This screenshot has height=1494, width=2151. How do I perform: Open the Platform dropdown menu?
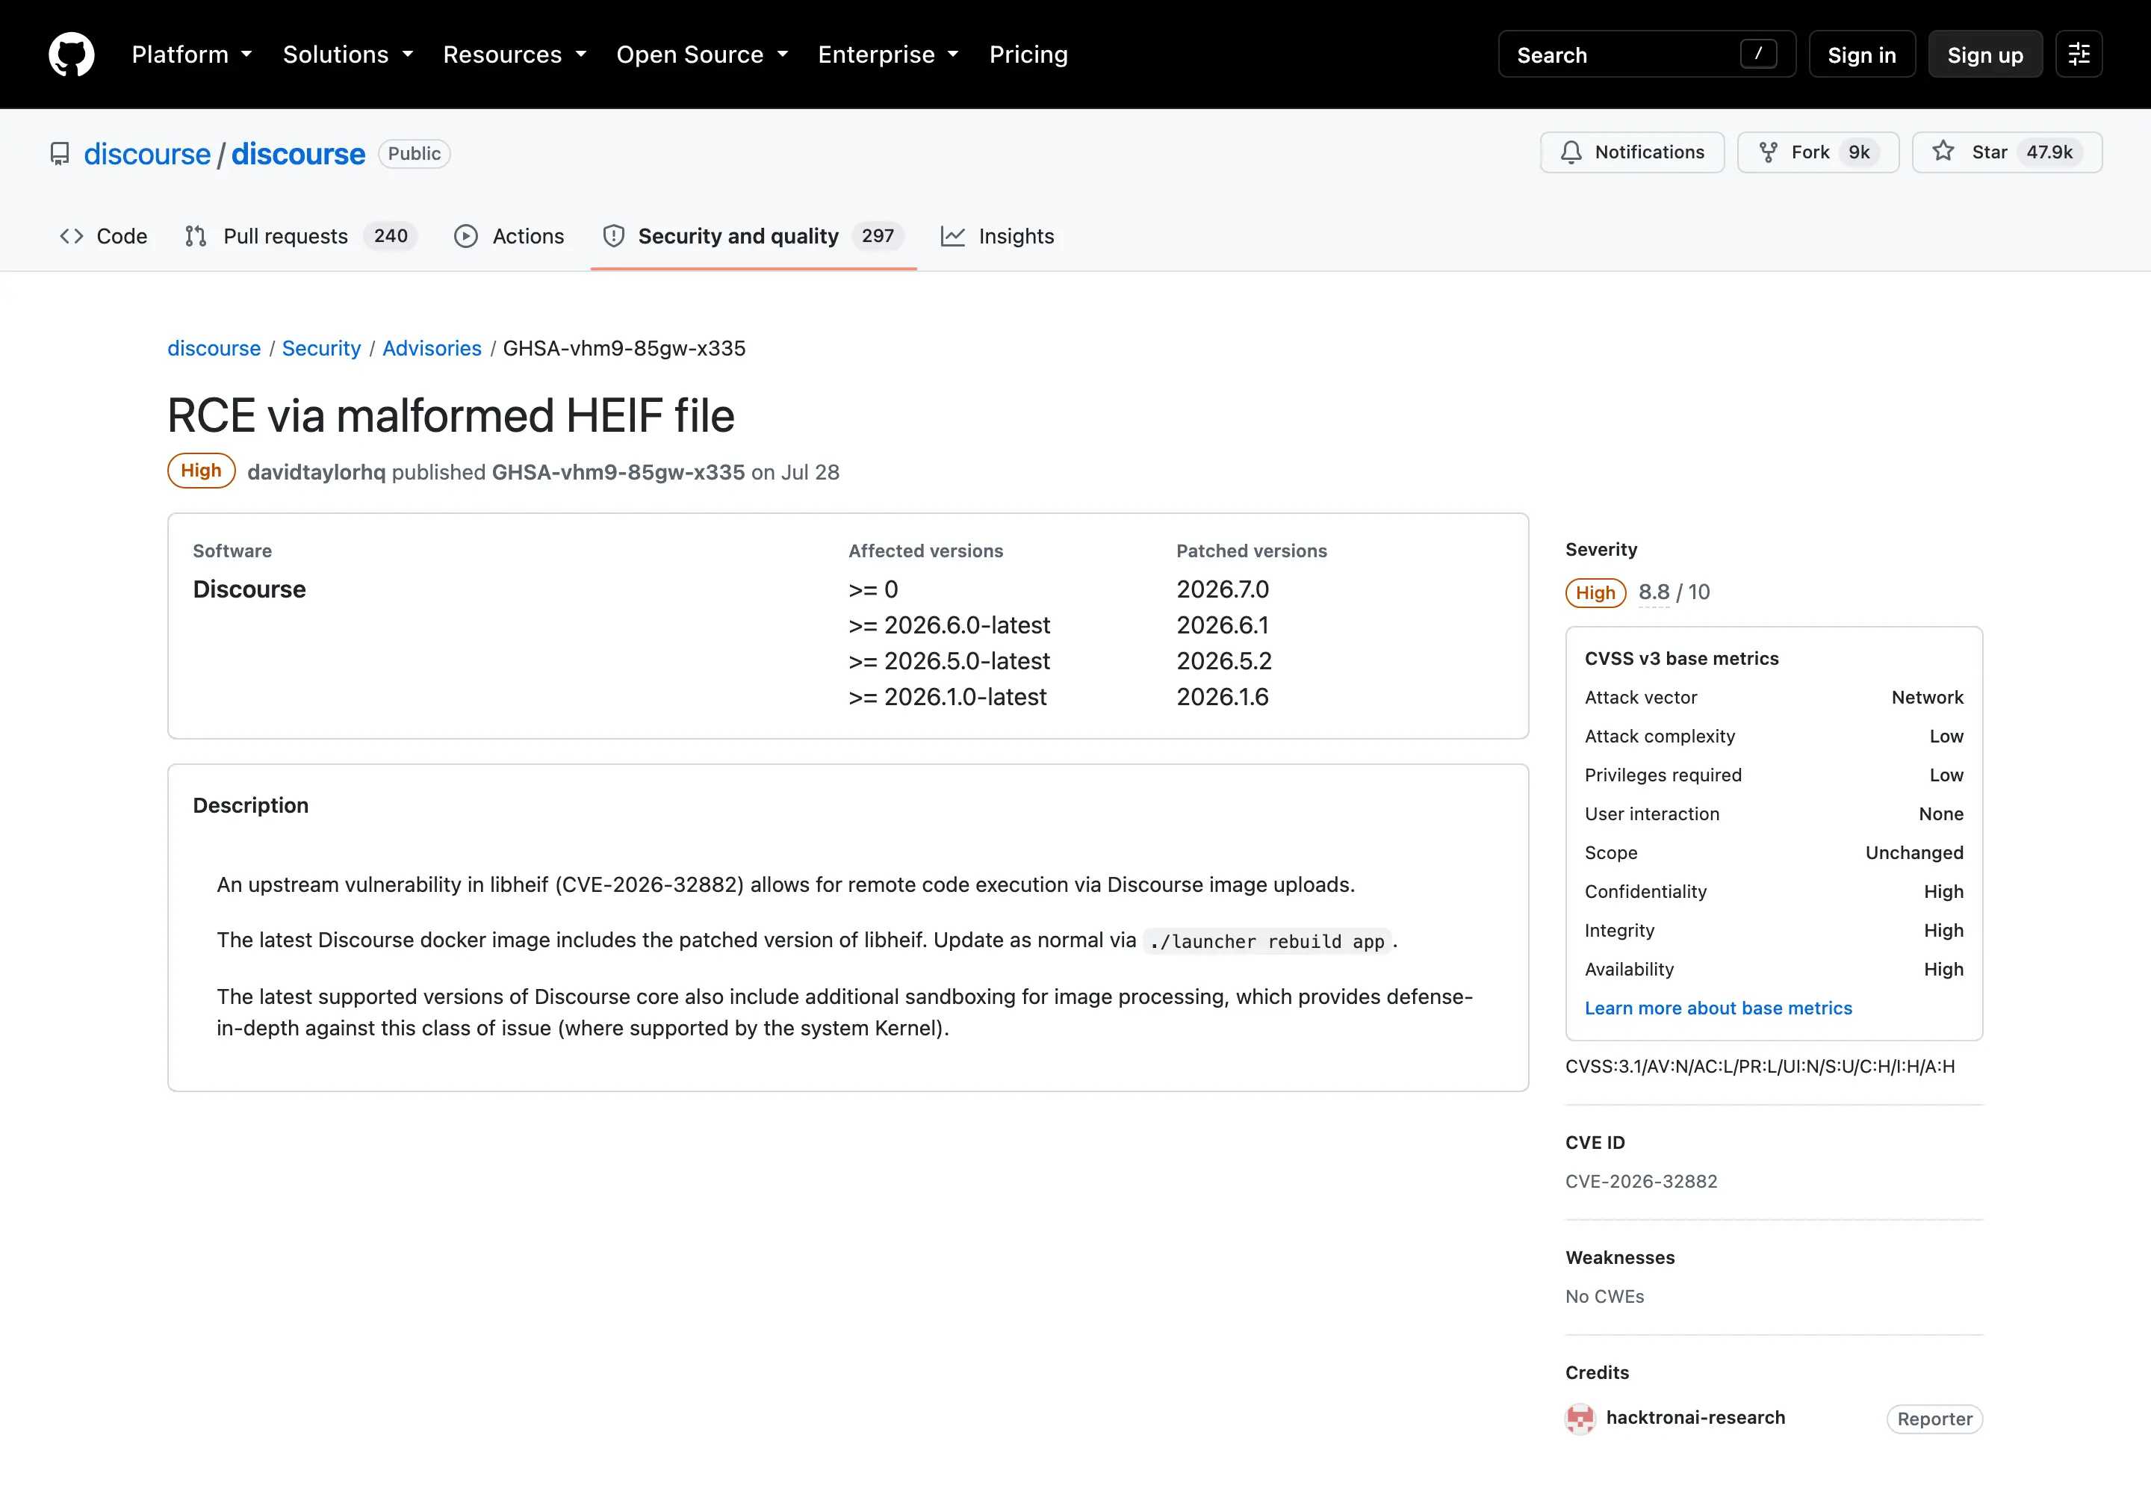point(192,55)
